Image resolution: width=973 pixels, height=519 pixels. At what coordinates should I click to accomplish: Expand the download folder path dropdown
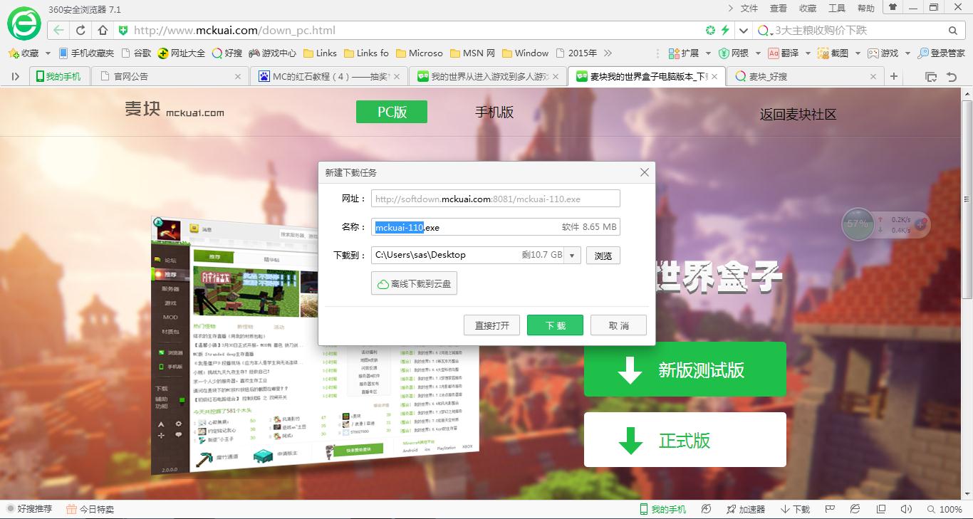573,256
